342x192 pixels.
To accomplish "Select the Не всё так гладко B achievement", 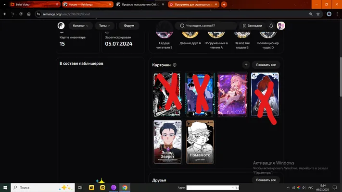I will pyautogui.click(x=242, y=40).
